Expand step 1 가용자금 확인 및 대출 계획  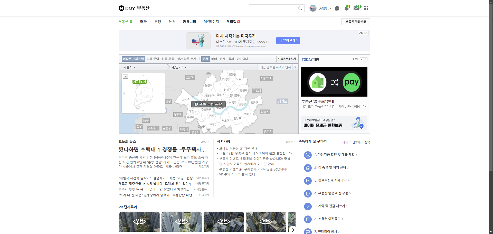(x=336, y=155)
